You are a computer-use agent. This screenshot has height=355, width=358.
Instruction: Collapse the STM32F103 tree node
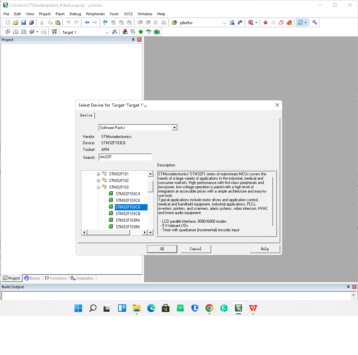98,188
